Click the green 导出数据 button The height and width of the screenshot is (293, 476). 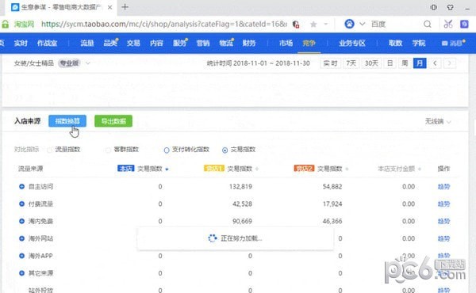[113, 121]
